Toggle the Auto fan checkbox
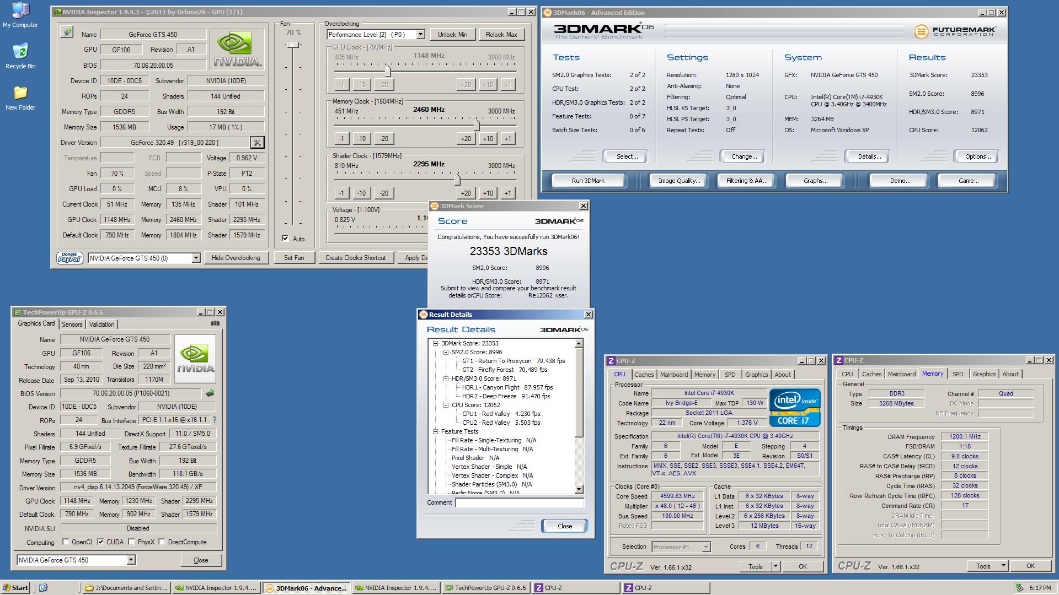1059x595 pixels. [x=285, y=239]
